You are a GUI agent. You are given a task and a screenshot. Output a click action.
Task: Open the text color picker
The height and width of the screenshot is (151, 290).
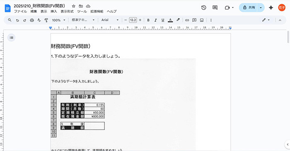tap(170, 20)
